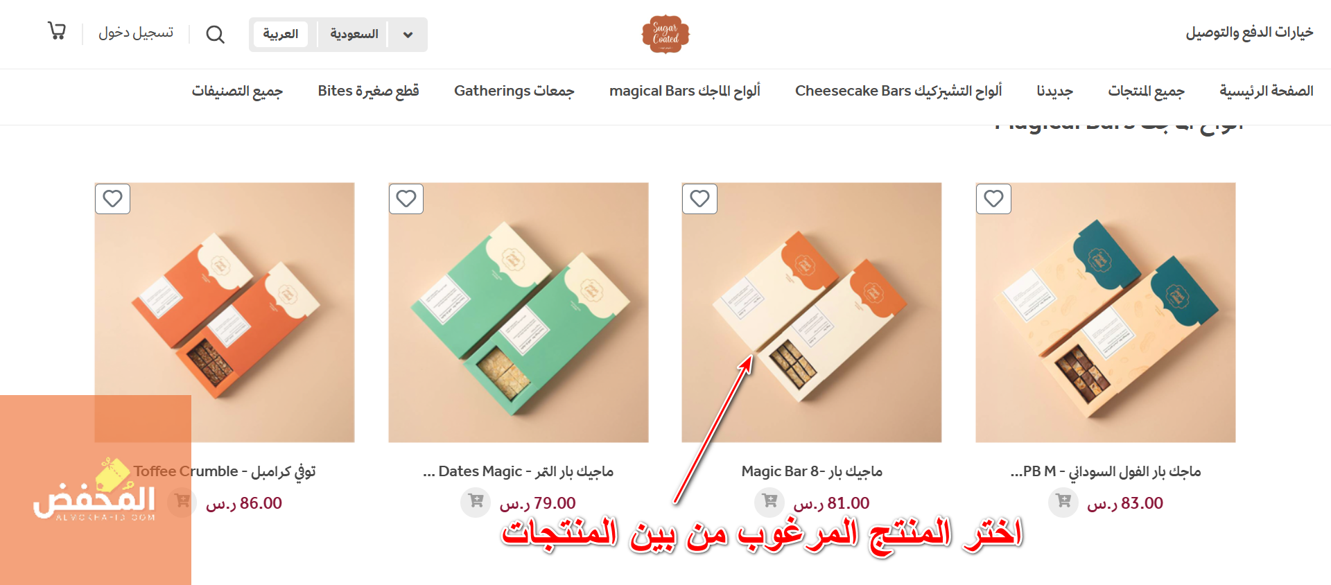Favorite the Toffee Crumble product

coord(112,199)
